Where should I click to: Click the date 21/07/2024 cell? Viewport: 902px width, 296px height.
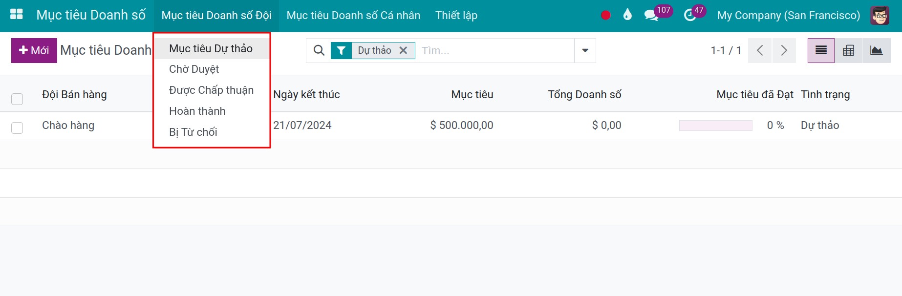click(x=302, y=126)
